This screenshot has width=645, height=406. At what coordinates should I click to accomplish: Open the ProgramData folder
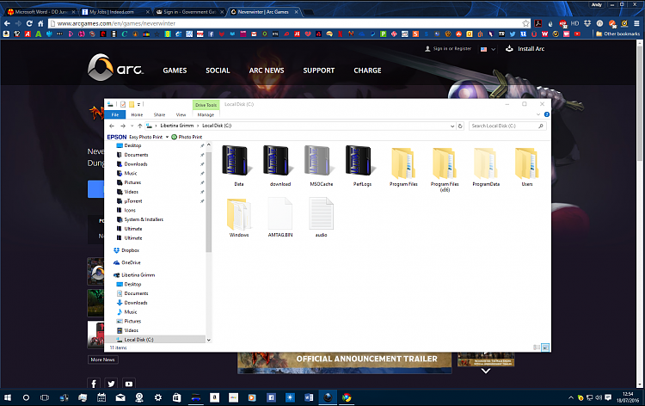tap(485, 163)
